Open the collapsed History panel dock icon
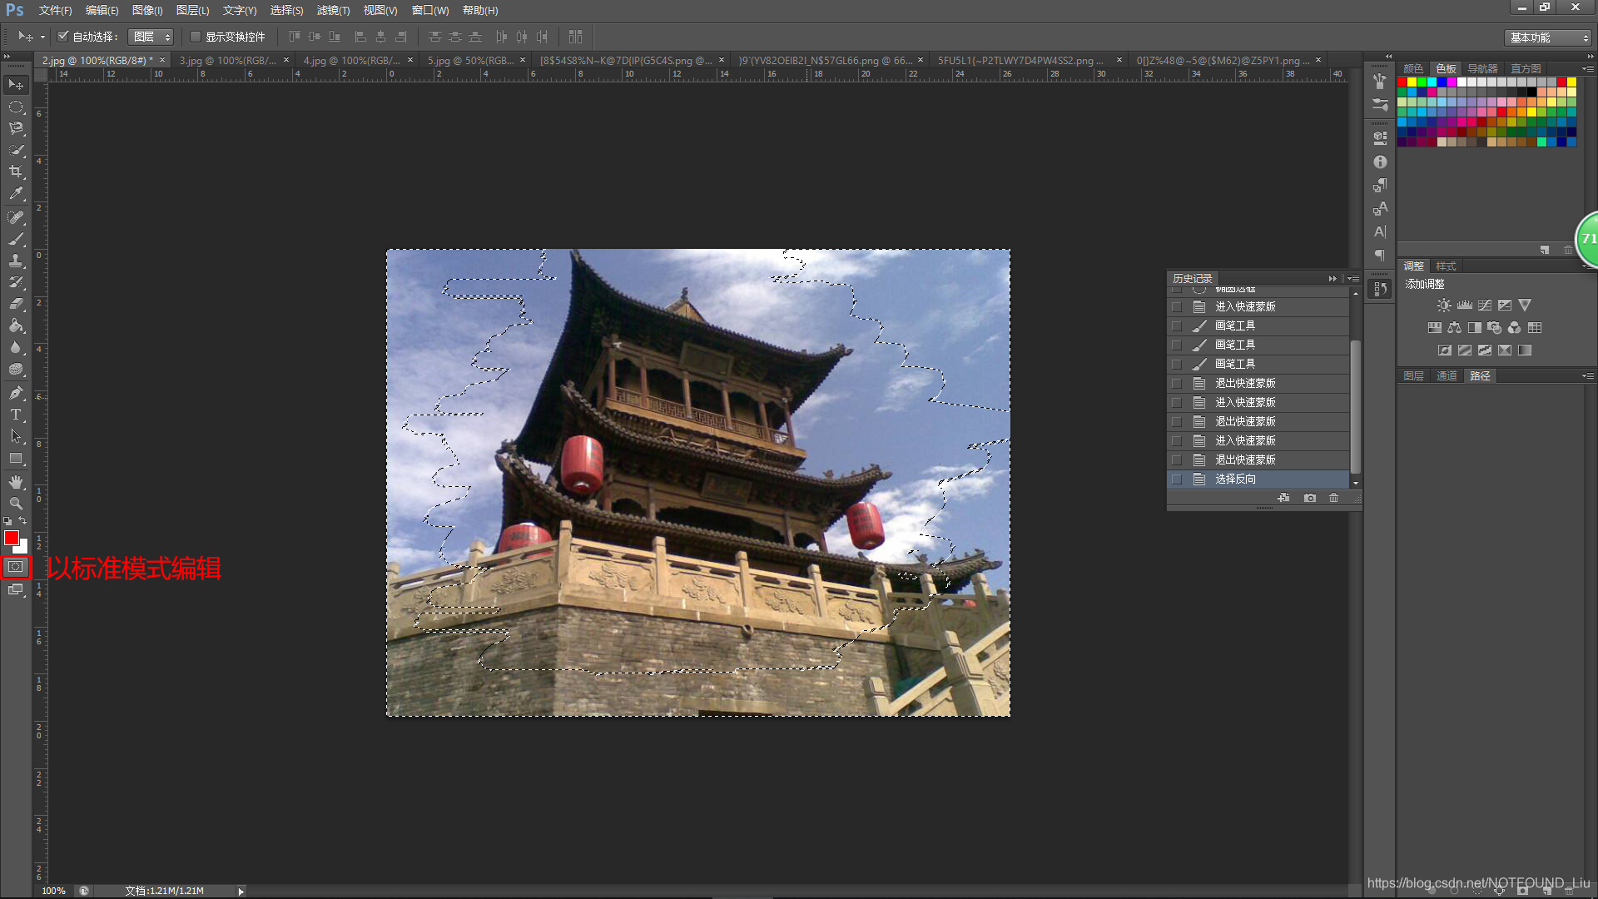 (x=1380, y=289)
